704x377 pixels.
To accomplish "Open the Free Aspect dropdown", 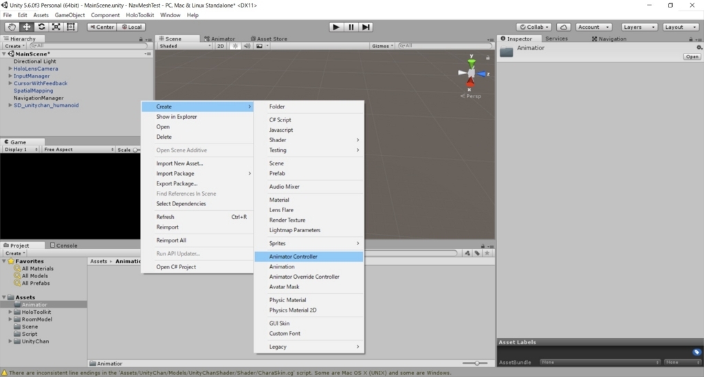I will [x=78, y=149].
